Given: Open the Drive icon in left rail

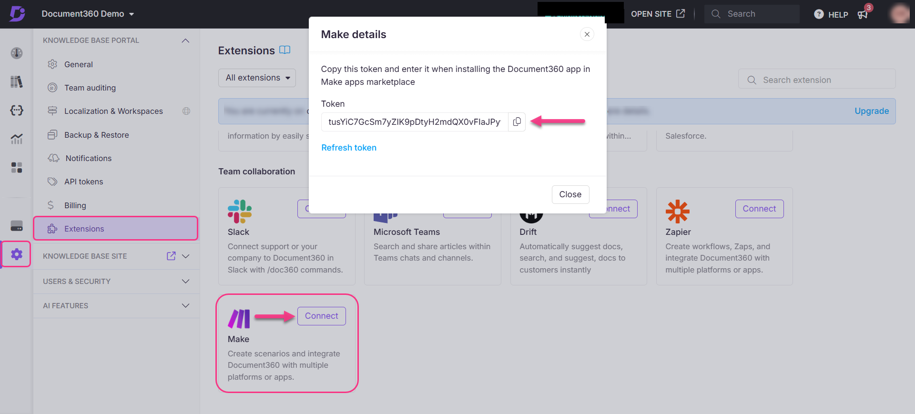Looking at the screenshot, I should pos(17,226).
